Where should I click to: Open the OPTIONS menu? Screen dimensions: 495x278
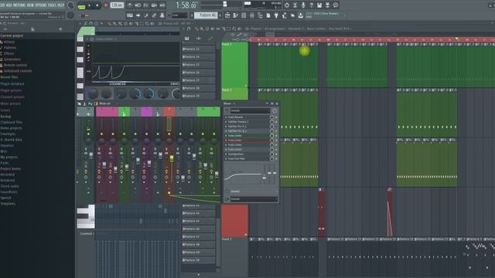pyautogui.click(x=41, y=5)
